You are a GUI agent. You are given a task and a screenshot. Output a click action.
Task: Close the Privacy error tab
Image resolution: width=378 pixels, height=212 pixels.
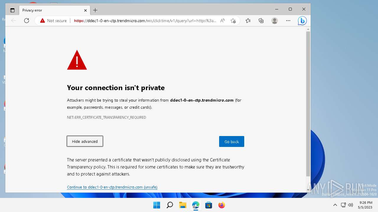coord(85,10)
